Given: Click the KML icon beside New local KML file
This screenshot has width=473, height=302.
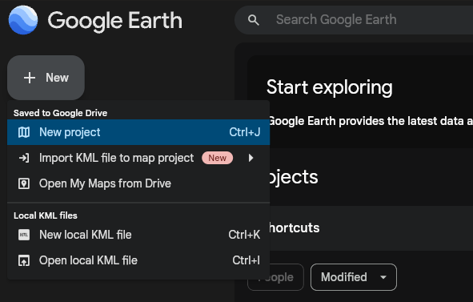Looking at the screenshot, I should [x=24, y=235].
